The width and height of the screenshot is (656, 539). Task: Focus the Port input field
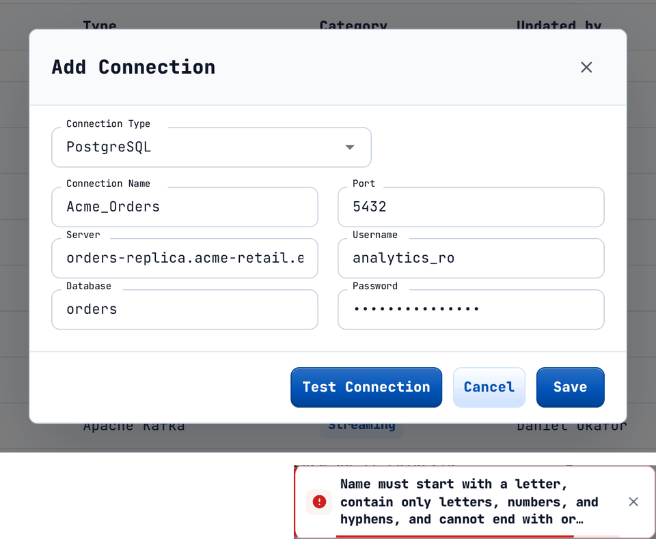(x=471, y=207)
